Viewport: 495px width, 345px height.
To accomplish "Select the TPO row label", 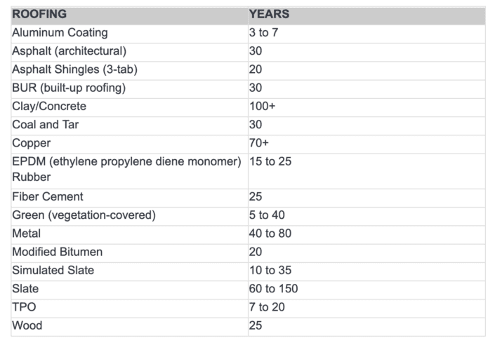I will (24, 307).
